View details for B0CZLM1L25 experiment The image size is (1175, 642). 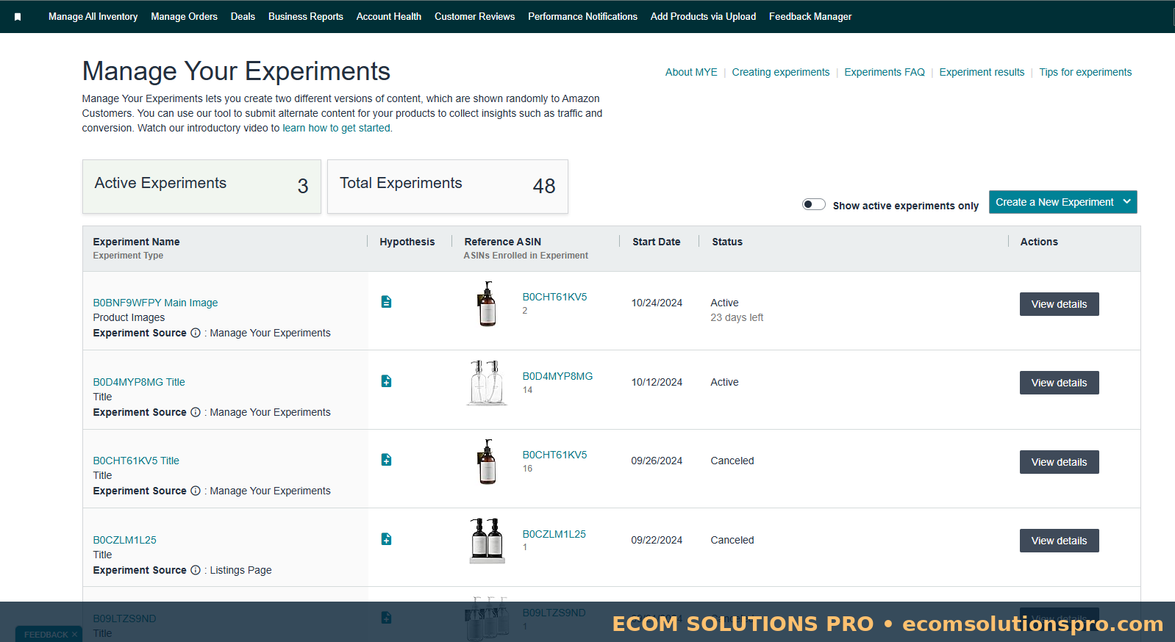1060,541
